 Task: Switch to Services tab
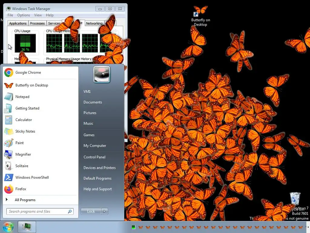pos(54,23)
